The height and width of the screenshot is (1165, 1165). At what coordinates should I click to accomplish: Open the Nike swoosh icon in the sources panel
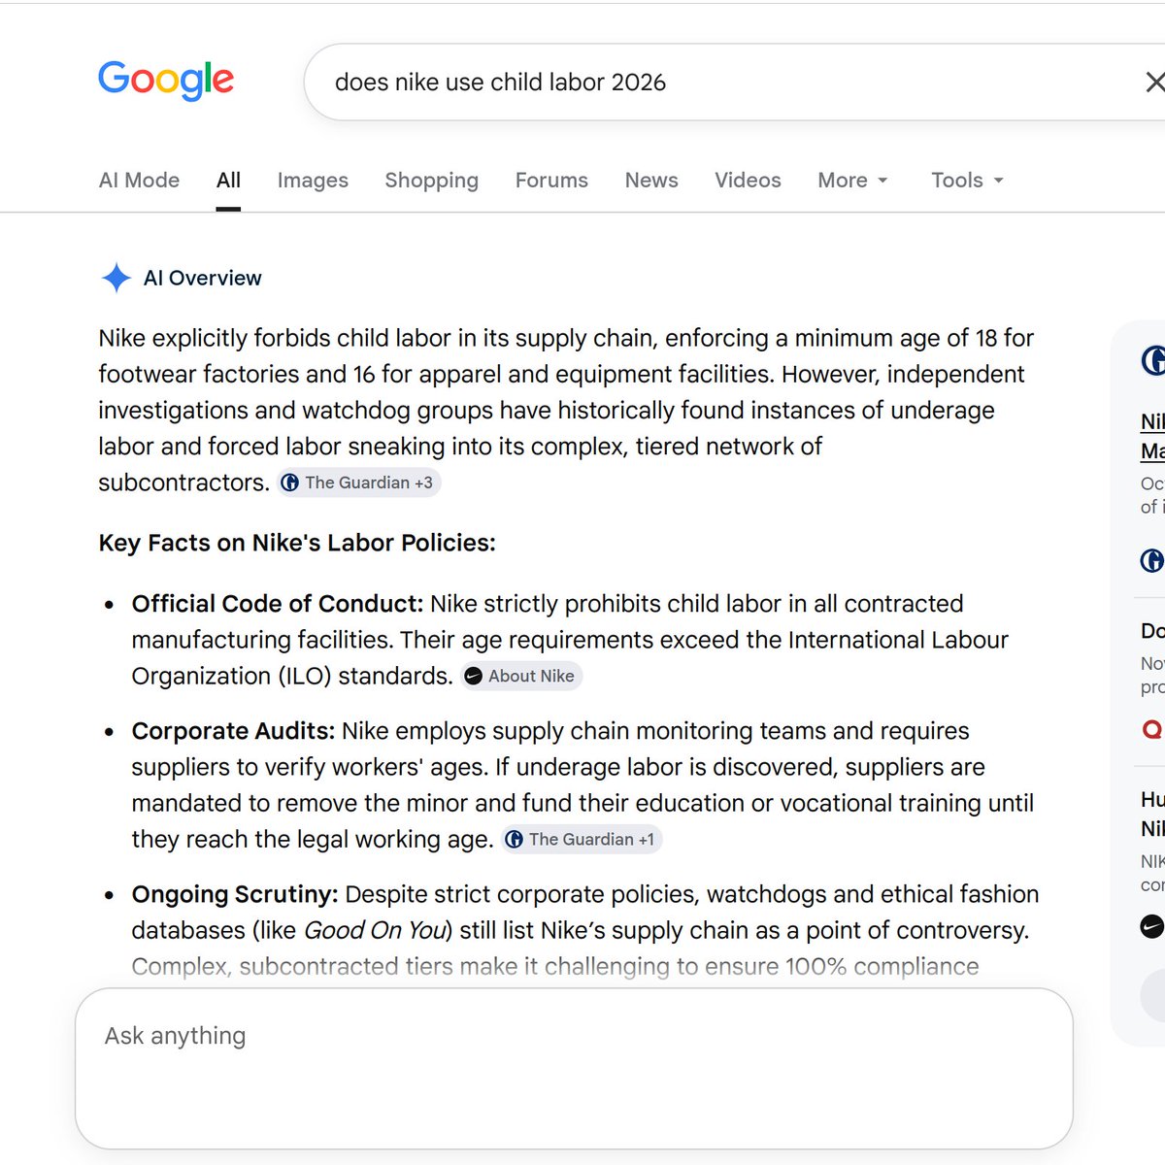click(x=1151, y=926)
